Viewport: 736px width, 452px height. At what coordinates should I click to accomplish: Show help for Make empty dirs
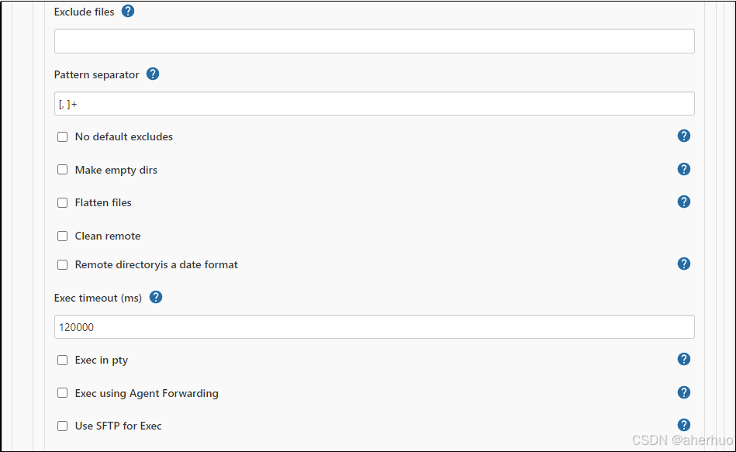(x=684, y=169)
